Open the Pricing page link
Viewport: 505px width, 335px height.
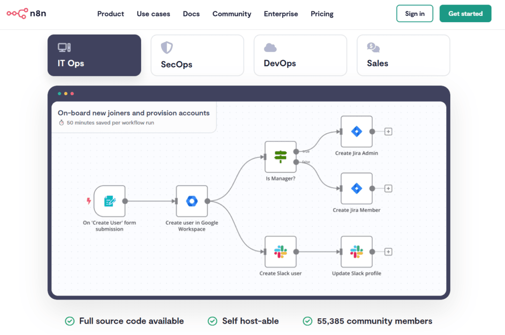322,14
